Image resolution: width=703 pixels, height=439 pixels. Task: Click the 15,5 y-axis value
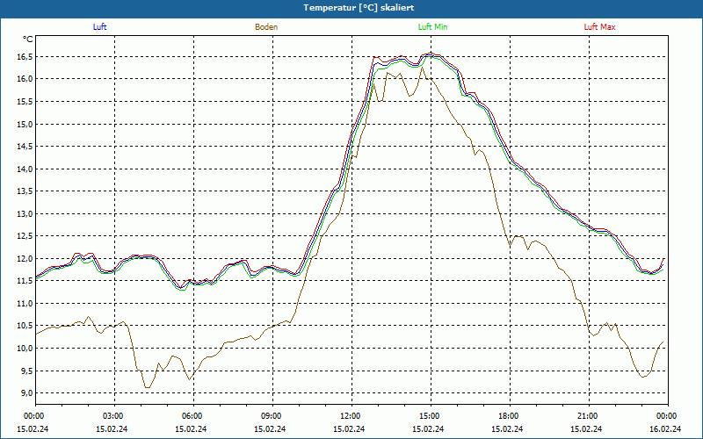[25, 102]
